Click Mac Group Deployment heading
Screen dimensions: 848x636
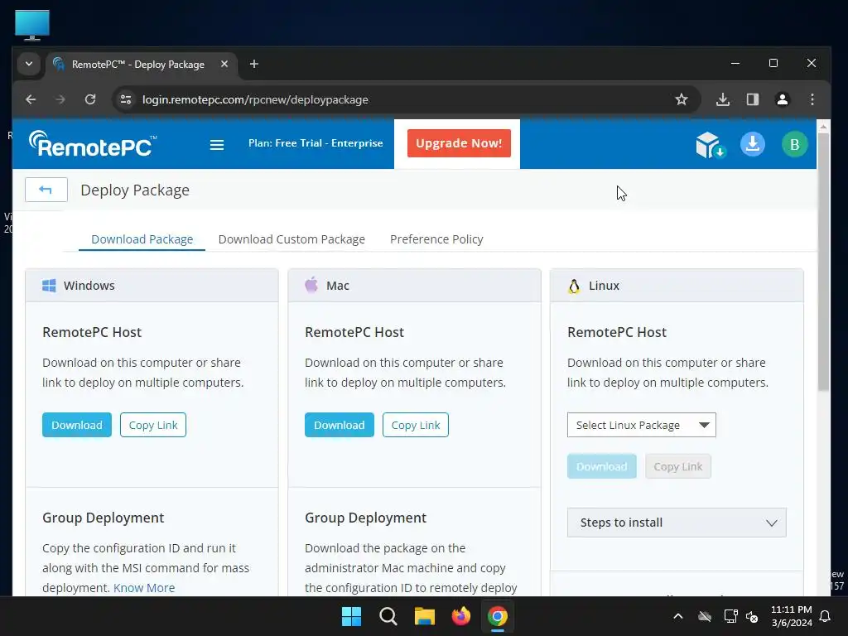tap(365, 518)
